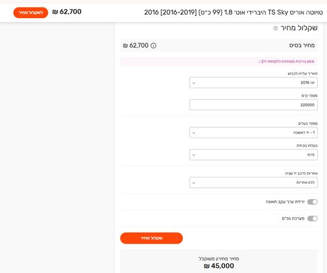Open current ownership dropdown showing פרטי
Screen dimensions: 327x273
point(254,155)
